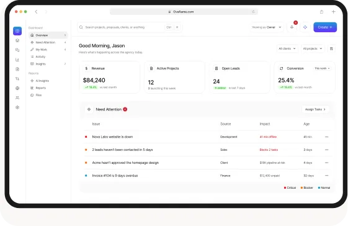Click the Open Leads count 24

pyautogui.click(x=216, y=81)
